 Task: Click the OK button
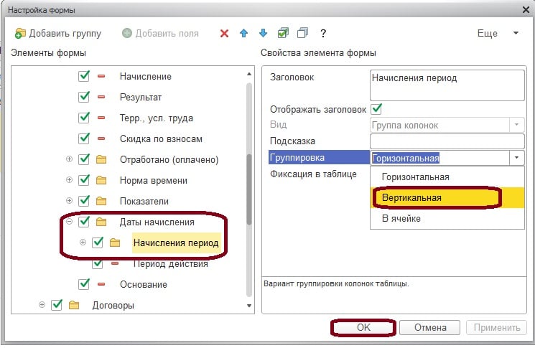[363, 327]
